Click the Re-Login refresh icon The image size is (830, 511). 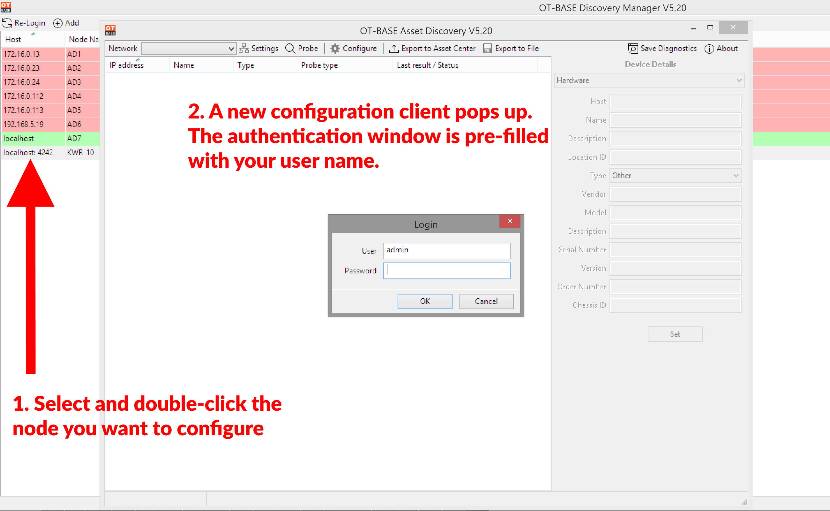point(7,23)
